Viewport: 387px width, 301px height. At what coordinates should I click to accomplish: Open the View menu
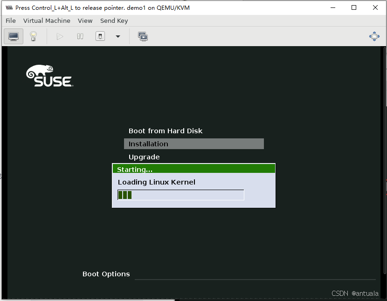click(x=85, y=21)
